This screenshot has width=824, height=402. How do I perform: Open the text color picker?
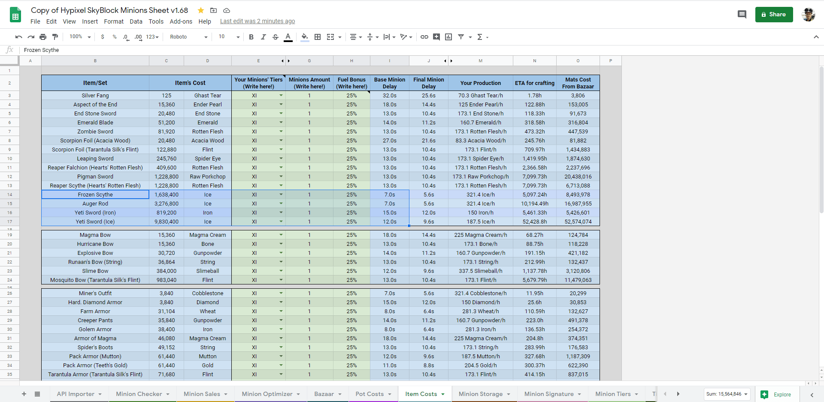point(288,37)
